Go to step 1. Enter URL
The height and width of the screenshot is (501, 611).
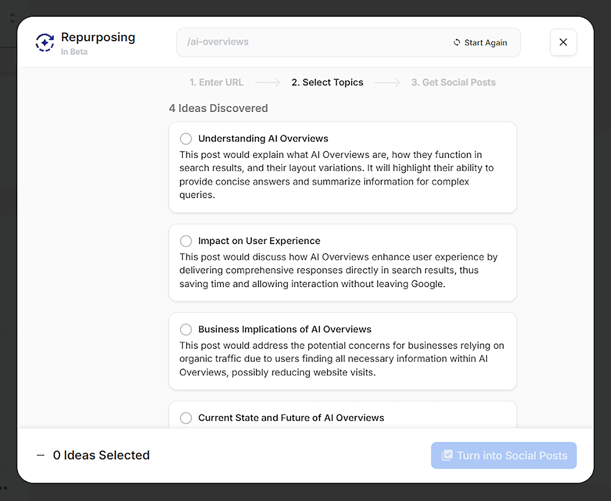pos(216,82)
